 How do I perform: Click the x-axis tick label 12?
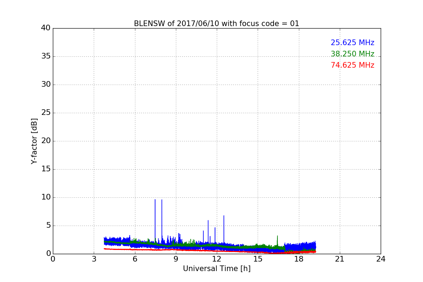[217, 259]
